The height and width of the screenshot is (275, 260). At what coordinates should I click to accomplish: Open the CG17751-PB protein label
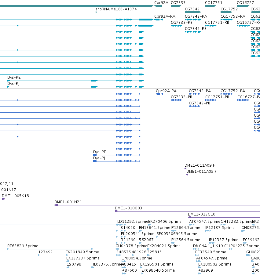(217, 97)
